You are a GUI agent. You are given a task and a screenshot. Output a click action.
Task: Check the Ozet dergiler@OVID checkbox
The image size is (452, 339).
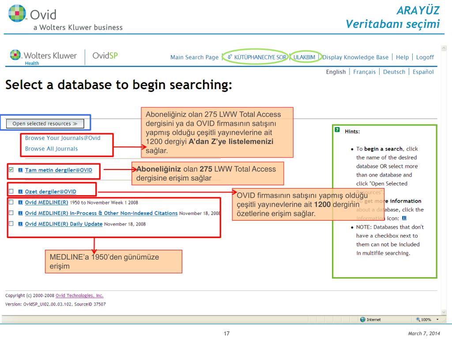[11, 191]
